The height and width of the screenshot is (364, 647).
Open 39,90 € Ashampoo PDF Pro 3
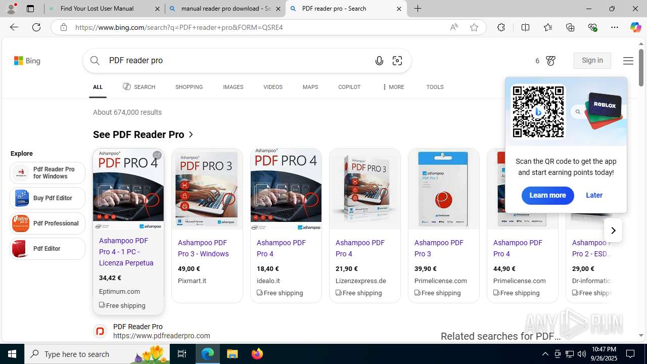click(439, 248)
